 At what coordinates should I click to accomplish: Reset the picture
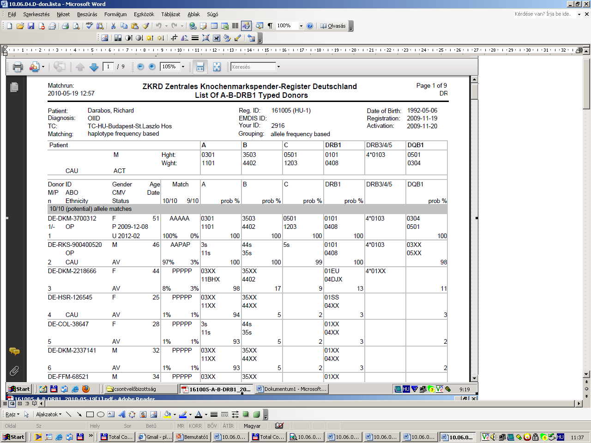[251, 38]
